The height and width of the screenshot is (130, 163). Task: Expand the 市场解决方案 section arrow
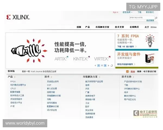[x=99, y=77]
